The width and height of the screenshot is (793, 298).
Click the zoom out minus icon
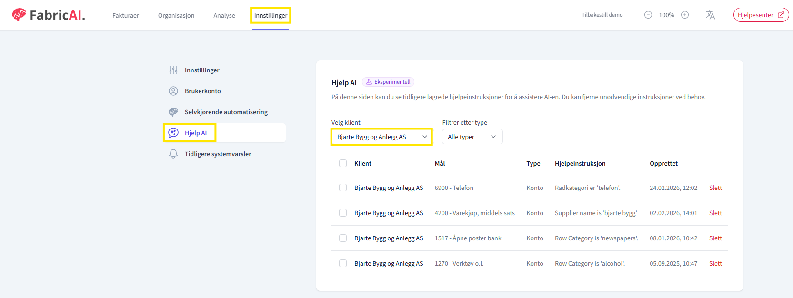coord(648,15)
